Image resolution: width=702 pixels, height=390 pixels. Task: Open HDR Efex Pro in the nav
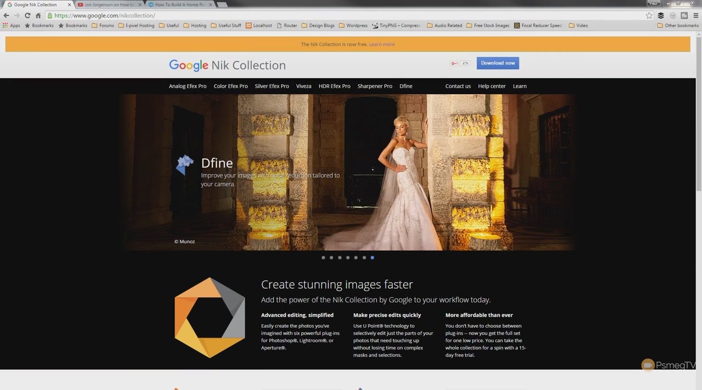click(x=335, y=86)
